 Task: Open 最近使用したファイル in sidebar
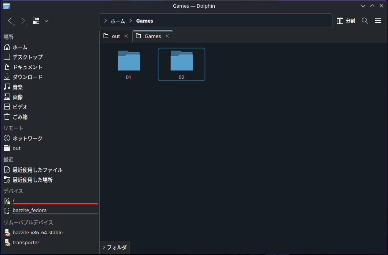click(x=37, y=169)
